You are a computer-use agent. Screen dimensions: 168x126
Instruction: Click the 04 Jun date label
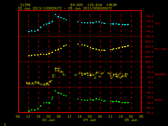(90, 120)
